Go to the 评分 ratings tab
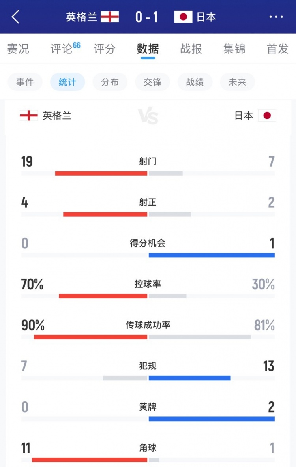The image size is (296, 467). point(105,49)
